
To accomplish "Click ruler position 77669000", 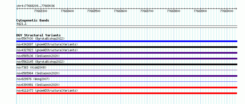I will click(227, 11).
